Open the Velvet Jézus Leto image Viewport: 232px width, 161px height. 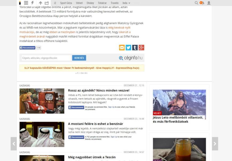tap(179, 102)
